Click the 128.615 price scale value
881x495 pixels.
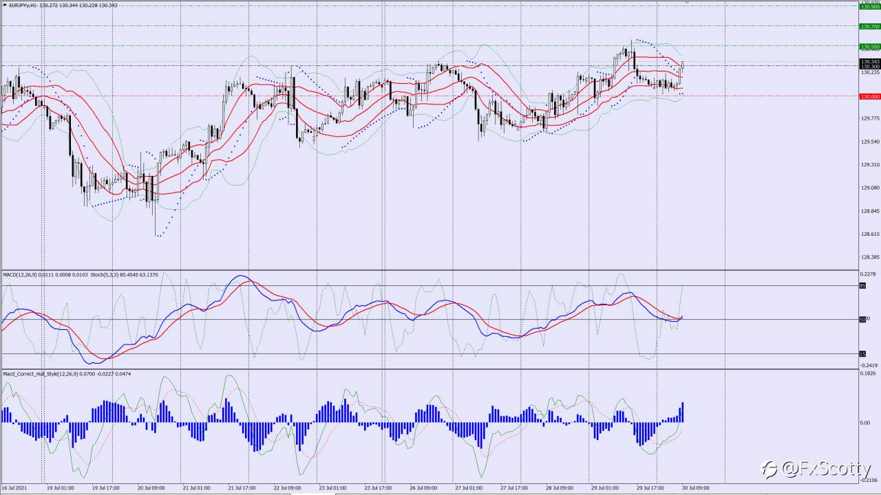tap(870, 234)
